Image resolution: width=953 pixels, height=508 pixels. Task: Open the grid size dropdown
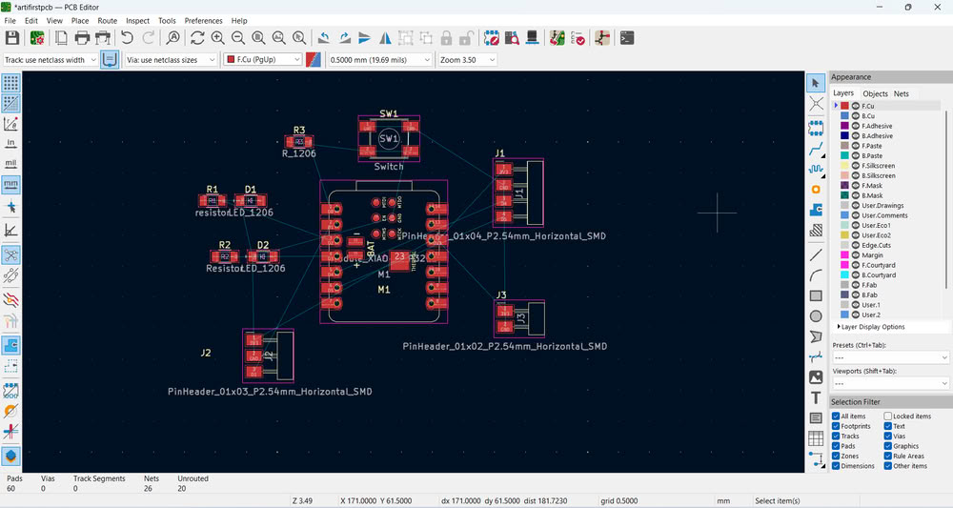click(377, 59)
